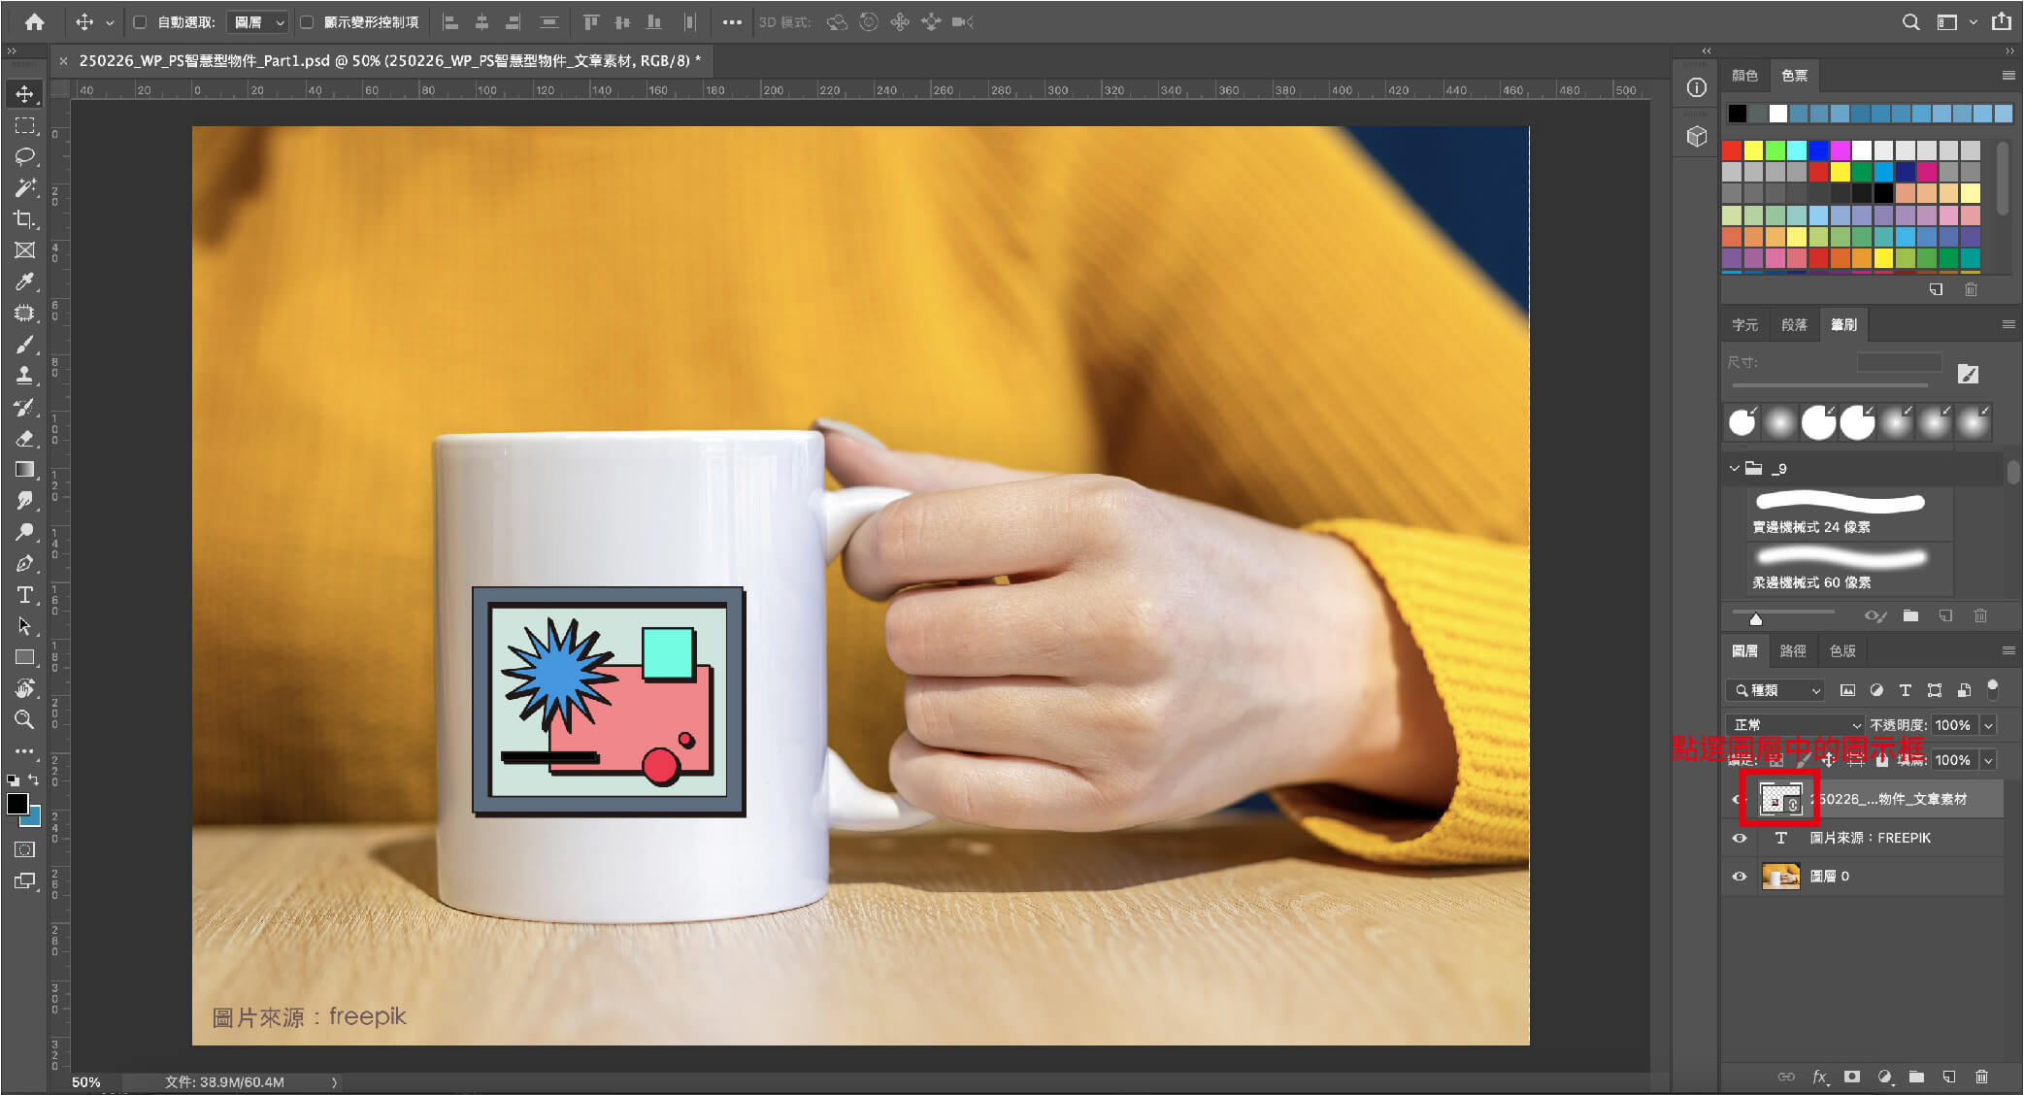Open the 種類 layer filter dropdown
Viewport: 2024px width, 1095px height.
(1776, 690)
